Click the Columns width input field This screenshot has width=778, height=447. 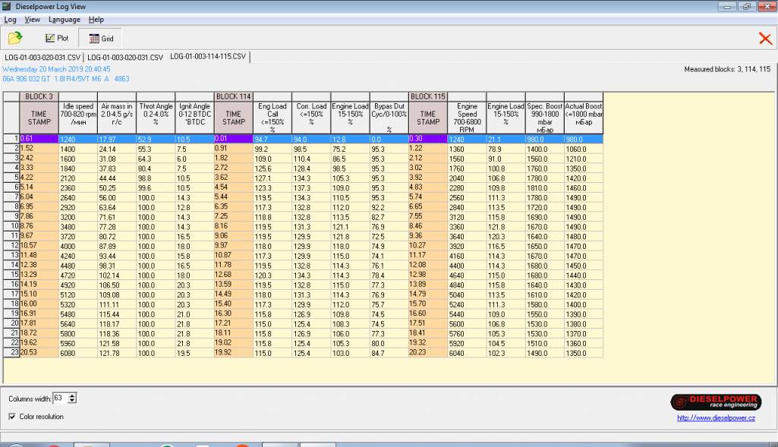click(x=59, y=398)
